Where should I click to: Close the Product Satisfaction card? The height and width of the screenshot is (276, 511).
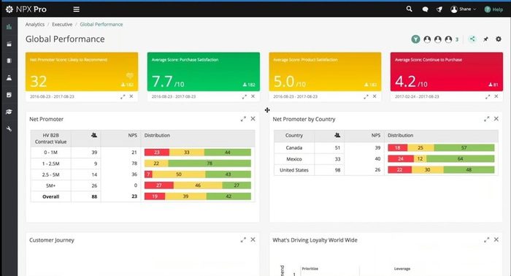click(374, 96)
